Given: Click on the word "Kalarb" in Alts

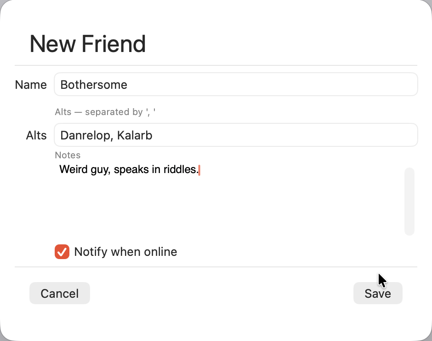Looking at the screenshot, I should pyautogui.click(x=135, y=135).
